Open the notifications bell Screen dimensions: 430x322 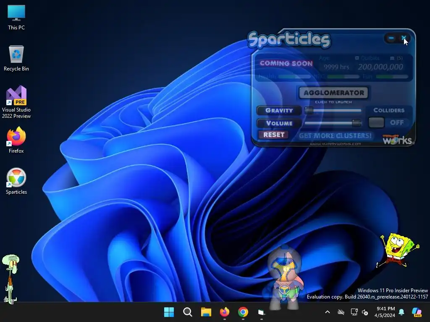point(401,312)
